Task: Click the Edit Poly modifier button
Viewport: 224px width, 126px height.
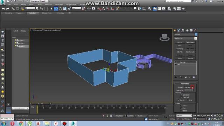Action: click(180, 52)
